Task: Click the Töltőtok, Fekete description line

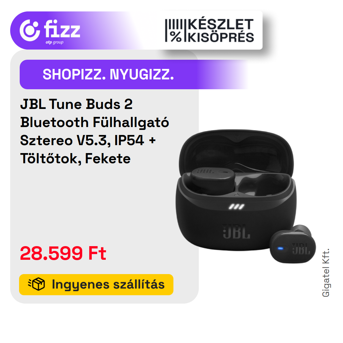Action: click(75, 158)
